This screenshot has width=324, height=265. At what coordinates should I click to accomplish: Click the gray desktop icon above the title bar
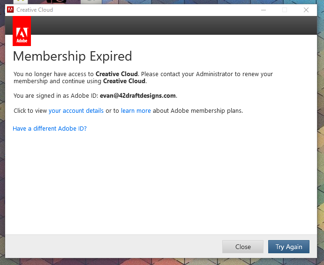[91, 2]
